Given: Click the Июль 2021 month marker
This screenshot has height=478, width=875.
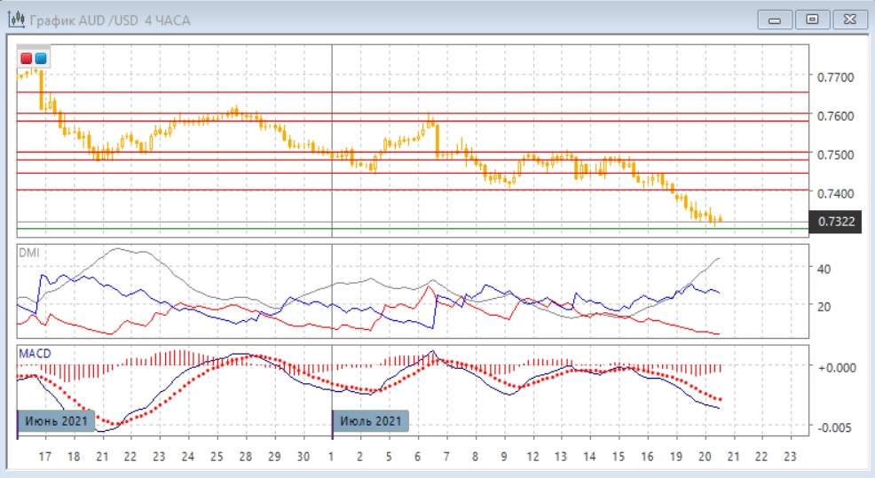Looking at the screenshot, I should pyautogui.click(x=371, y=420).
